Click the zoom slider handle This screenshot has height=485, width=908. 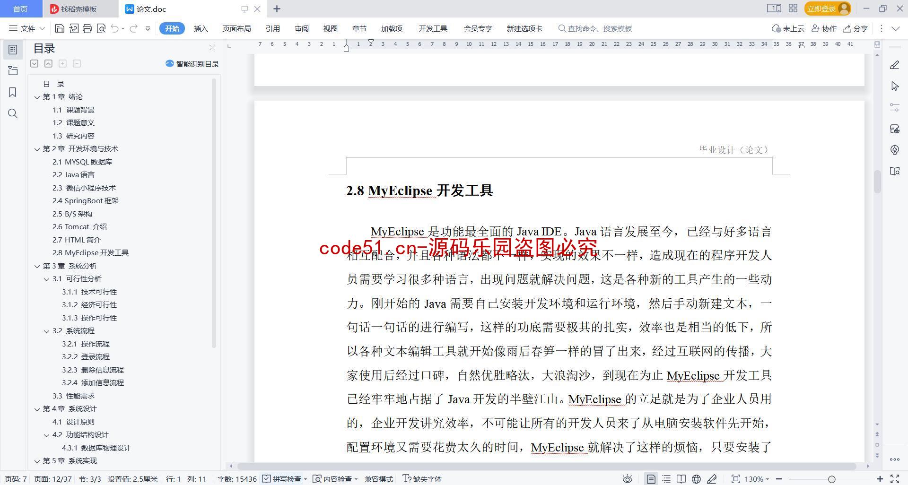pyautogui.click(x=831, y=479)
